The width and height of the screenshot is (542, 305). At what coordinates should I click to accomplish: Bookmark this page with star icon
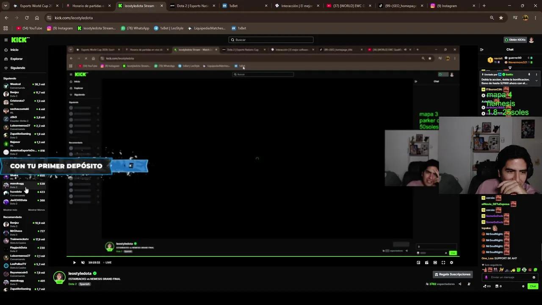click(501, 18)
